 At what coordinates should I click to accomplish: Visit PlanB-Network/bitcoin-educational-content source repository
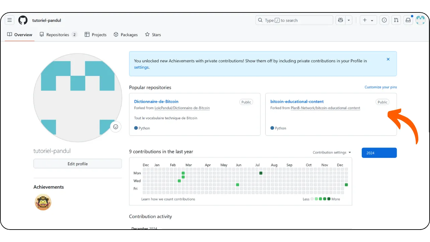pos(326,108)
